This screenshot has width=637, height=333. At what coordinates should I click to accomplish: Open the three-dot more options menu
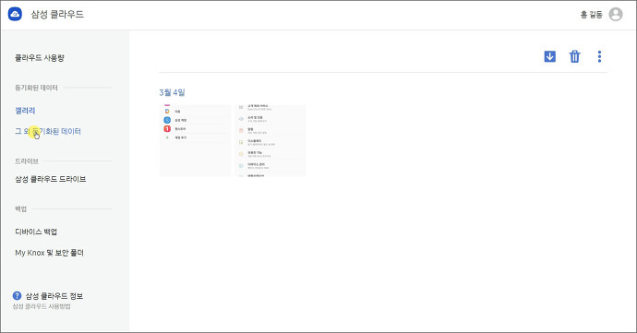coord(599,56)
